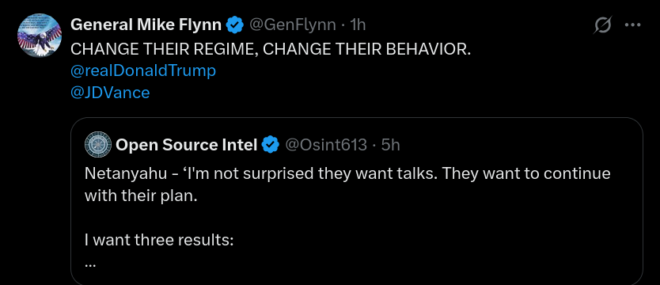Open the three-dot more options menu
This screenshot has height=285, width=660.
(x=632, y=25)
